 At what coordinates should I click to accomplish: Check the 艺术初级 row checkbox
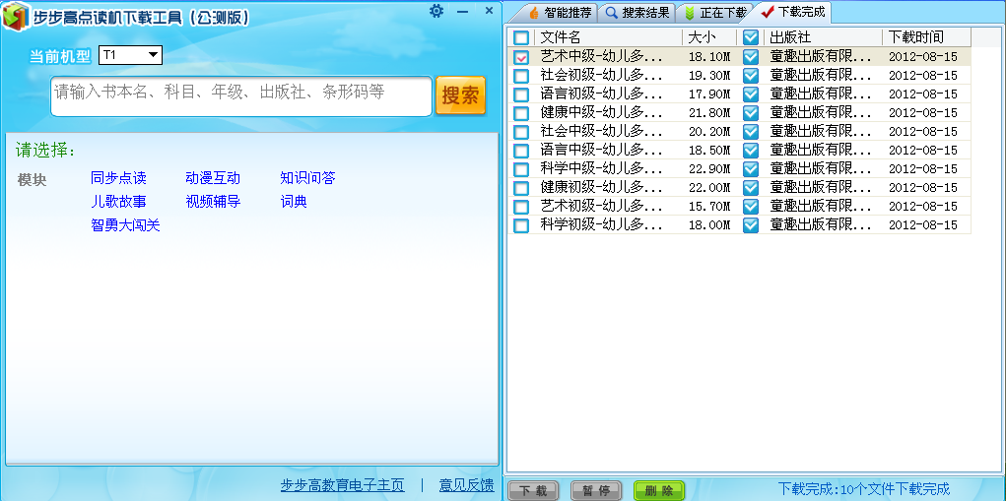pyautogui.click(x=521, y=207)
